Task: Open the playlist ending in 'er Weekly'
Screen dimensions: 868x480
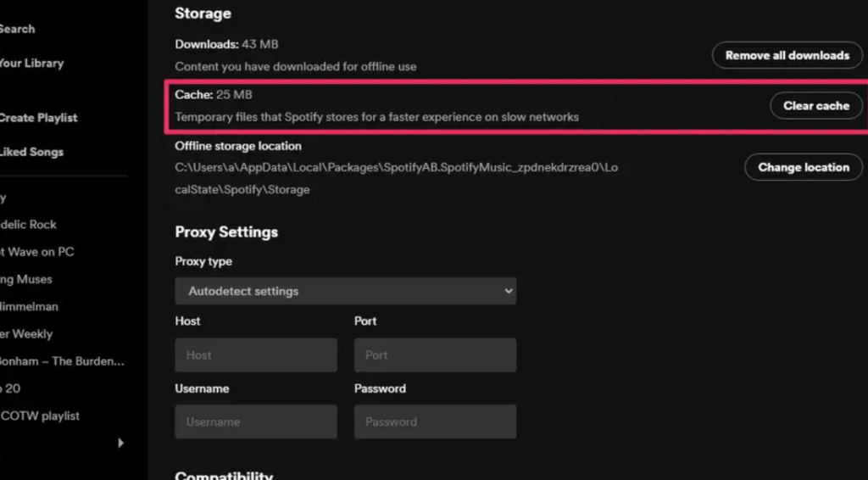Action: click(x=26, y=334)
